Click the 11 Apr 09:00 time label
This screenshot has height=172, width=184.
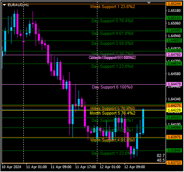click(61, 167)
